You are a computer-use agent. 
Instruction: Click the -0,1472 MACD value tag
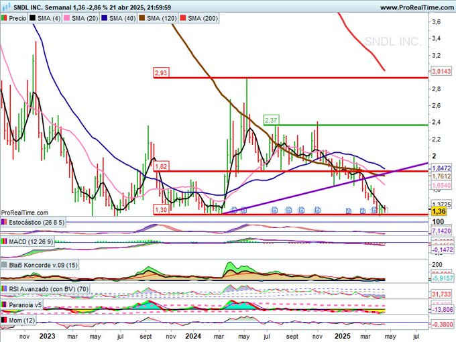click(442, 250)
